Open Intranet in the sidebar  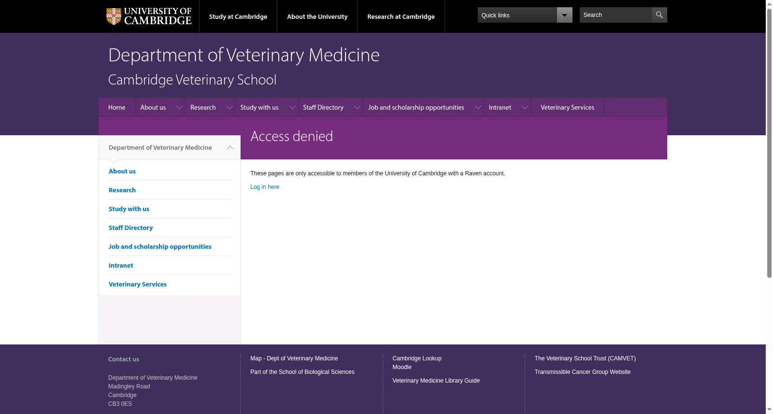tap(121, 265)
